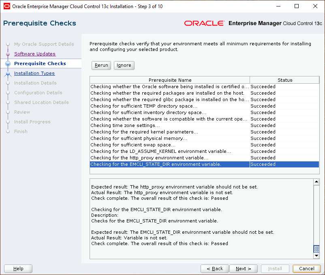Click the Oracle installer title bar icon
The image size is (325, 275).
6,6
